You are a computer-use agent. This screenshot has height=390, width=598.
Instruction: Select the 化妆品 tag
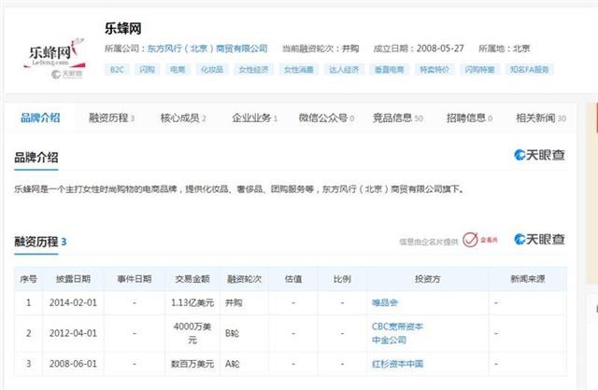[x=209, y=69]
